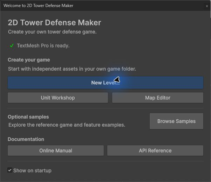211x182 pixels.
Task: Click the New Level... button
Action: point(105,83)
